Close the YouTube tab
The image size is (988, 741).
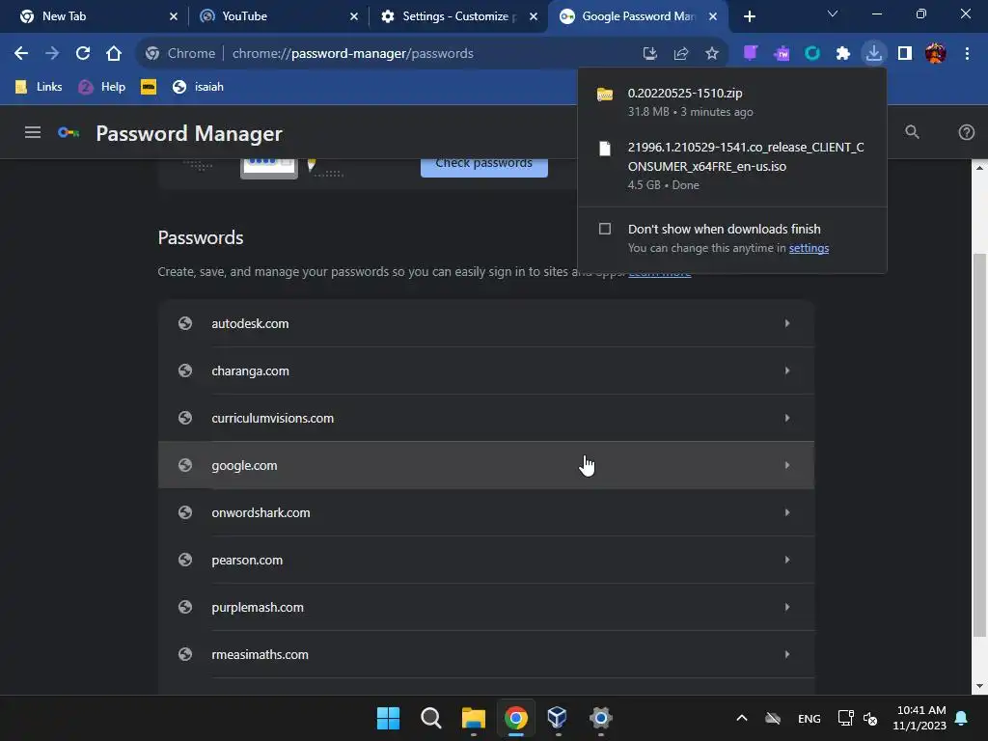[354, 16]
